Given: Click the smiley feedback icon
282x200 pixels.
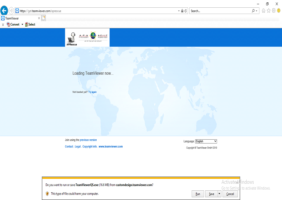Looking at the screenshot, I should [x=279, y=11].
